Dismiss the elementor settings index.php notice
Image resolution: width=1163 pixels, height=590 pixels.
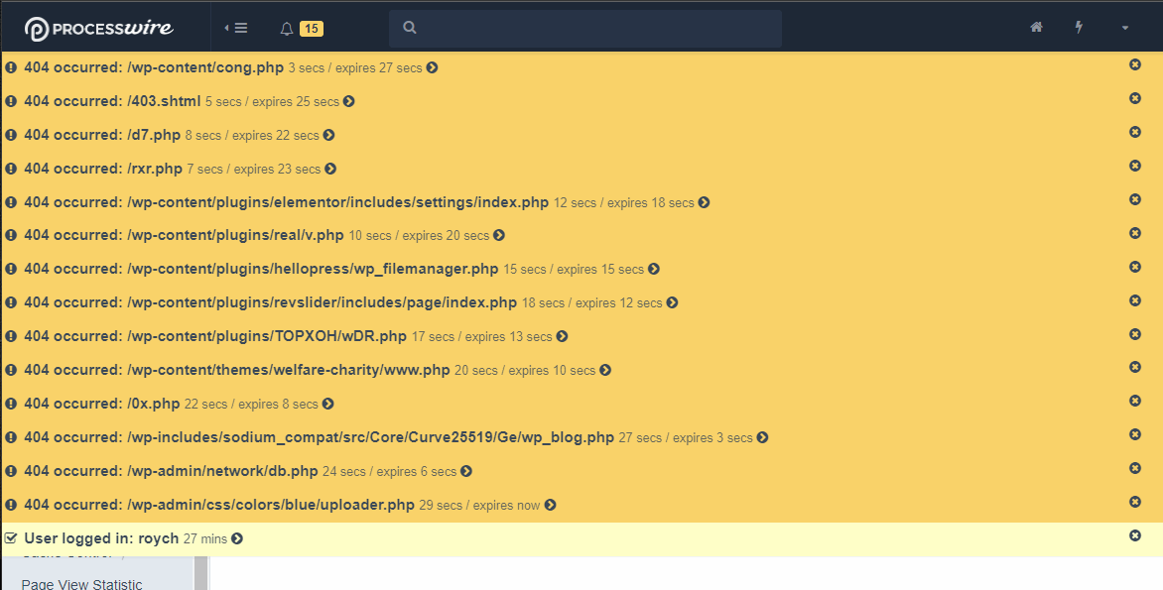tap(1135, 199)
